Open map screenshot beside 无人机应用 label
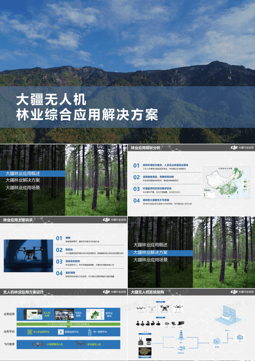This screenshot has width=255, height=361. click(33, 314)
